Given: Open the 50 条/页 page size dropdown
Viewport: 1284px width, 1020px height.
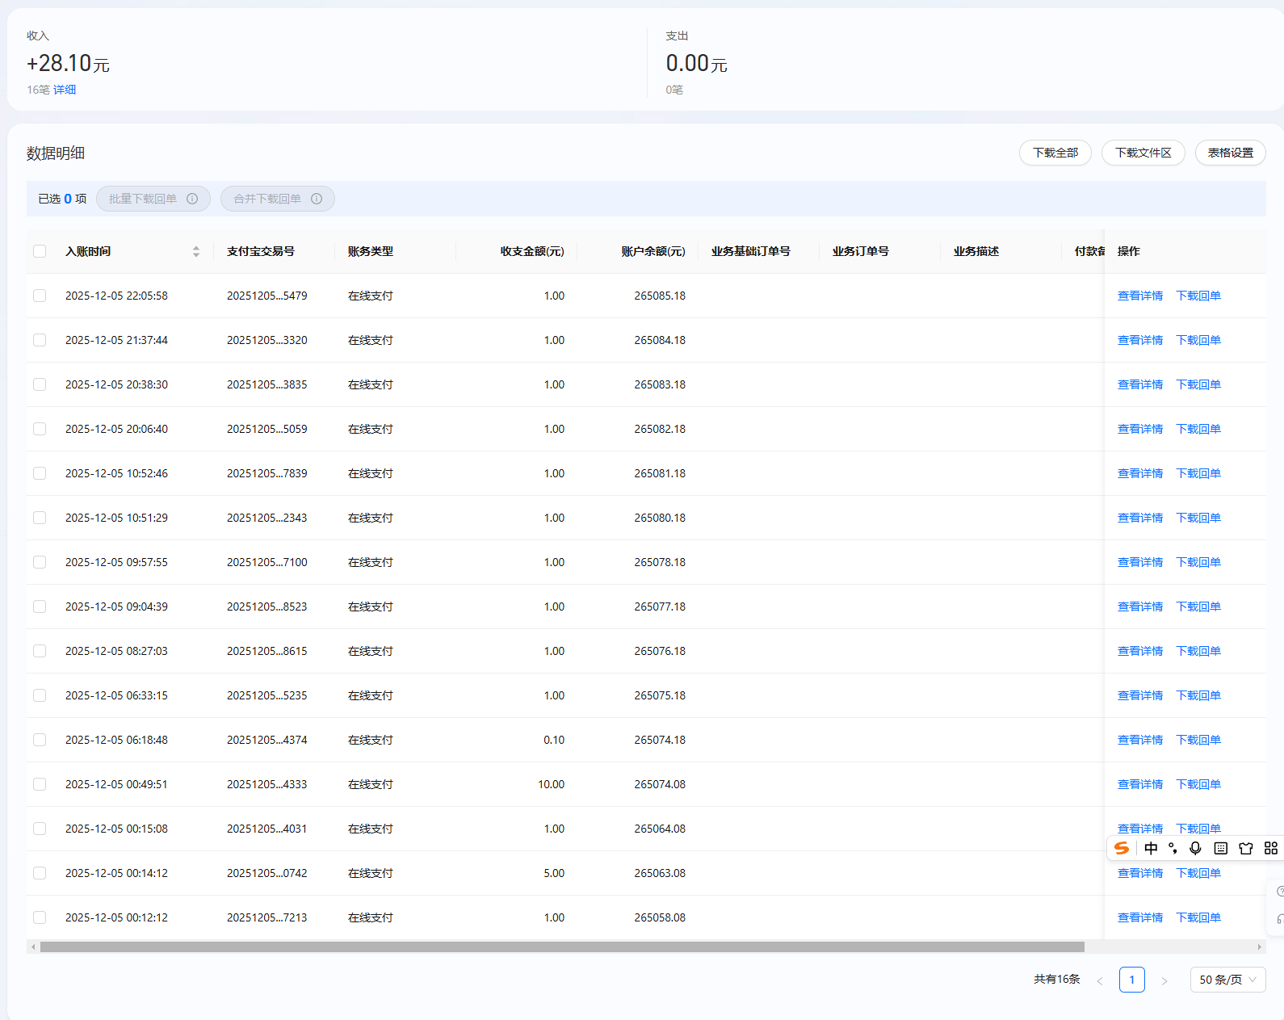Looking at the screenshot, I should [x=1227, y=980].
